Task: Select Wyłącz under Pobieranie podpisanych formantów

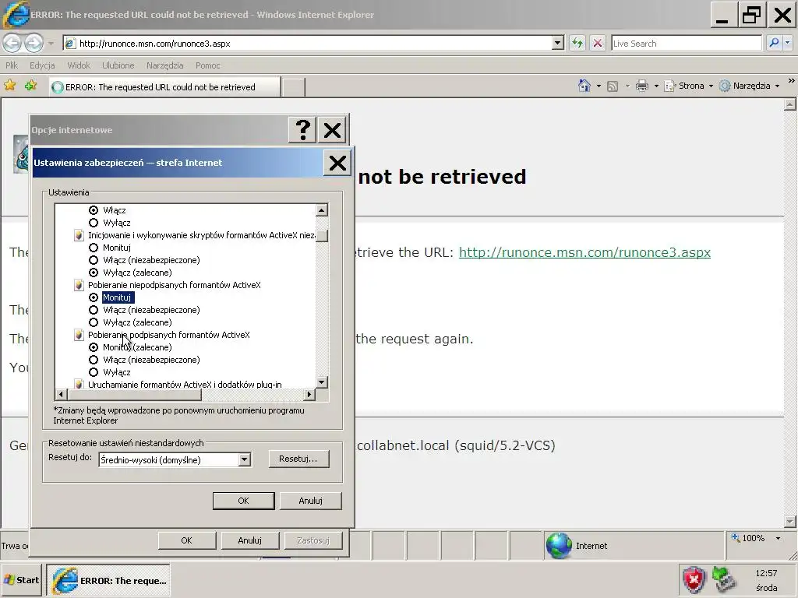Action: point(94,372)
